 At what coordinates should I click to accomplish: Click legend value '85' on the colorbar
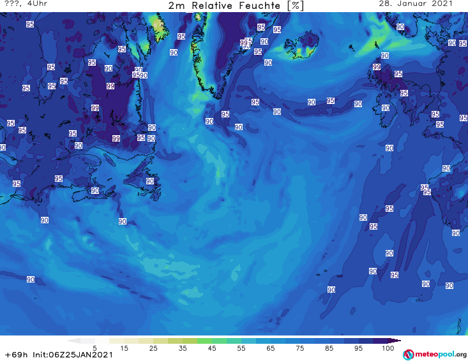(329, 348)
